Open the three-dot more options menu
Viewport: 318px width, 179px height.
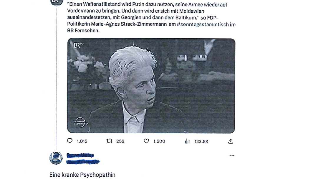click(232, 155)
